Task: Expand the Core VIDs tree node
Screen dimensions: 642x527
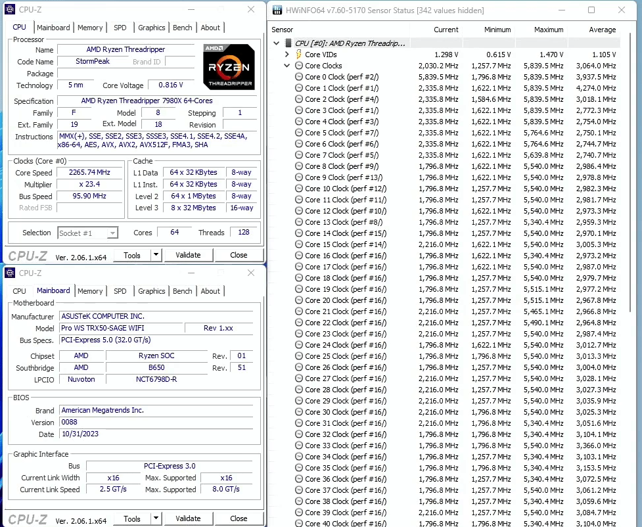Action: (287, 55)
